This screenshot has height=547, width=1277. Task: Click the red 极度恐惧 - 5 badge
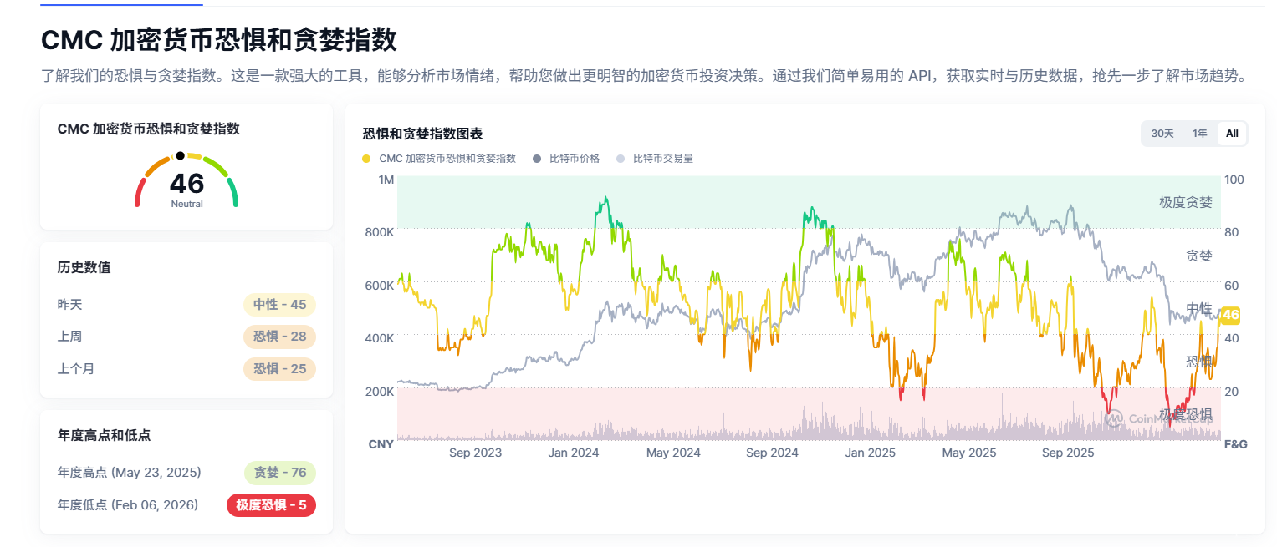(x=271, y=505)
